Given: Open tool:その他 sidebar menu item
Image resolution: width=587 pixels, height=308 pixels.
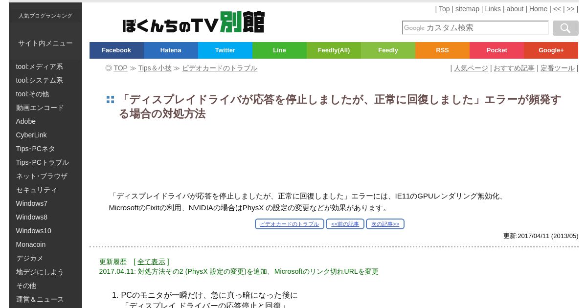Looking at the screenshot, I should click(45, 94).
